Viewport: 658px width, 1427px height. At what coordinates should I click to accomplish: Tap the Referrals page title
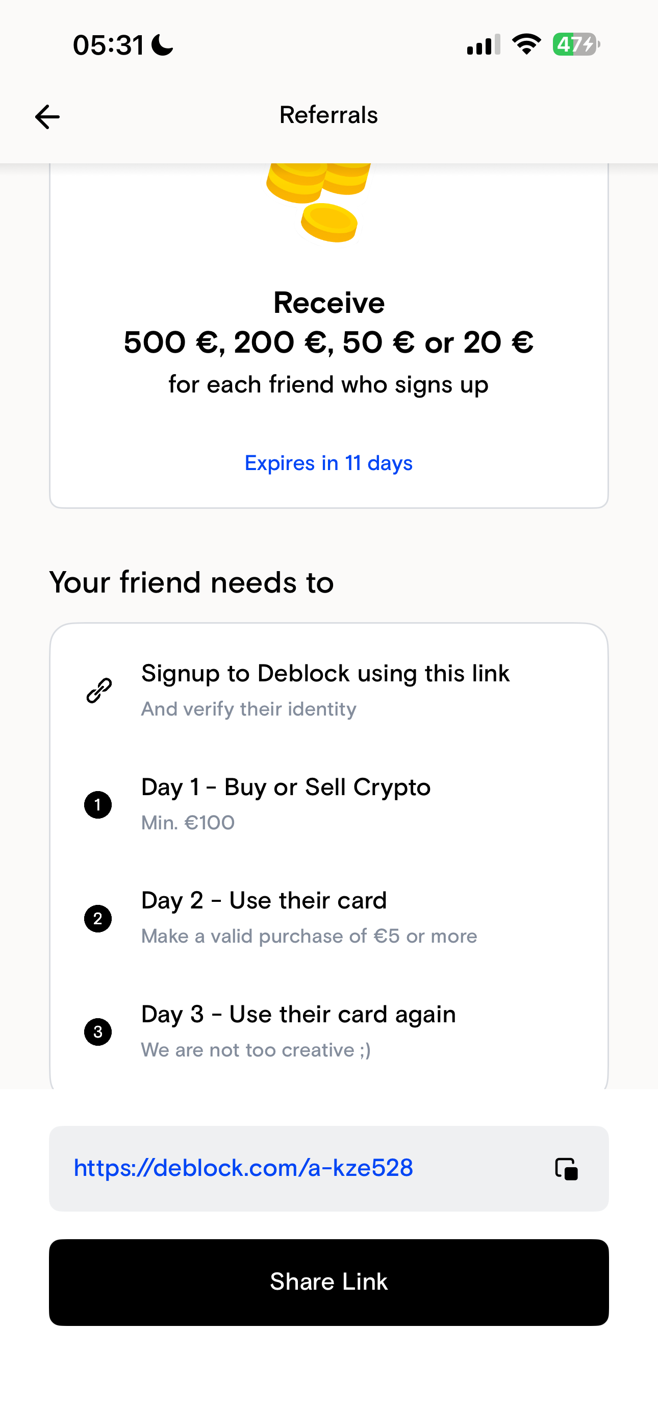[328, 115]
